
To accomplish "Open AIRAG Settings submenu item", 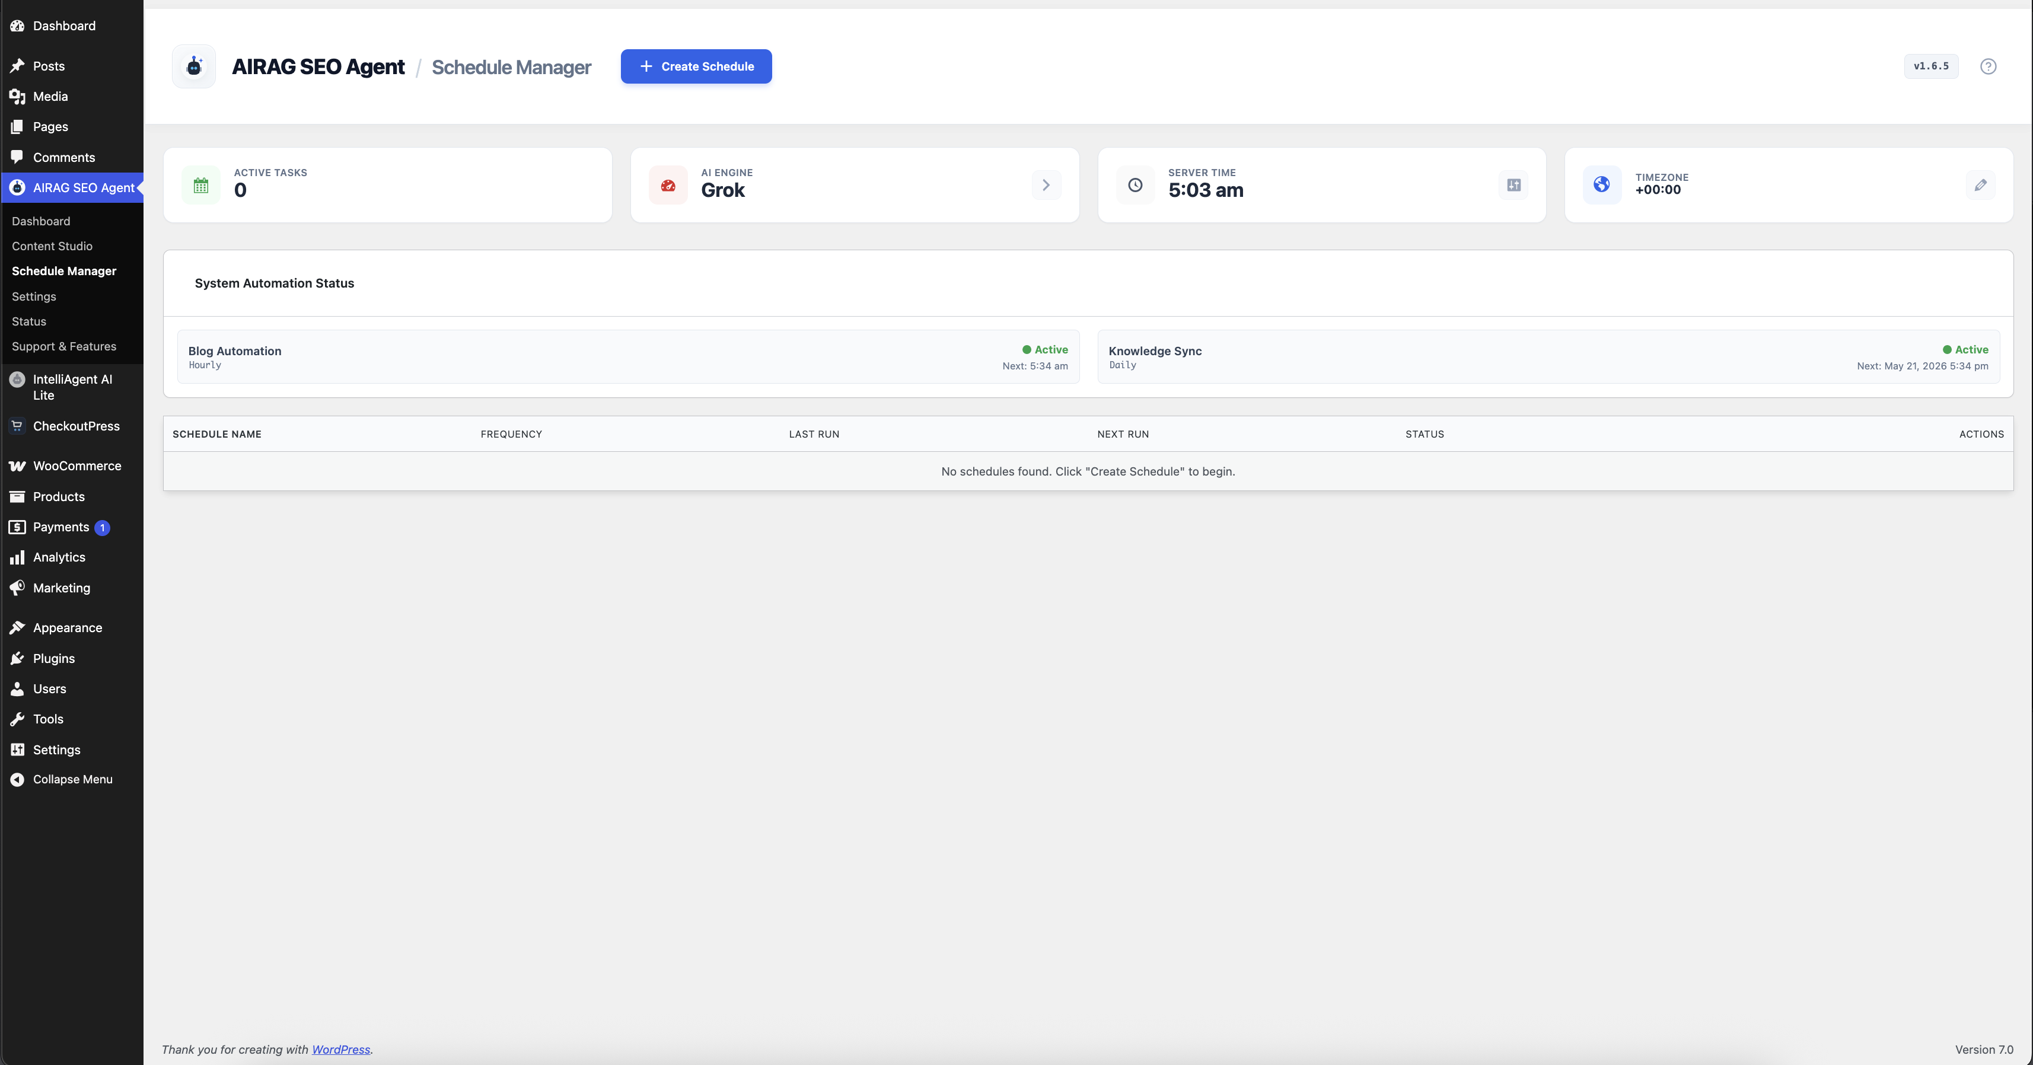I will 34,296.
